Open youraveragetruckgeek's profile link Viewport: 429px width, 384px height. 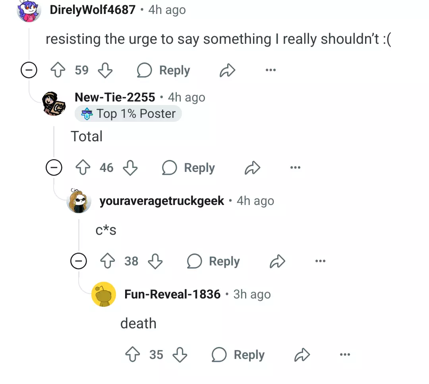pyautogui.click(x=162, y=201)
